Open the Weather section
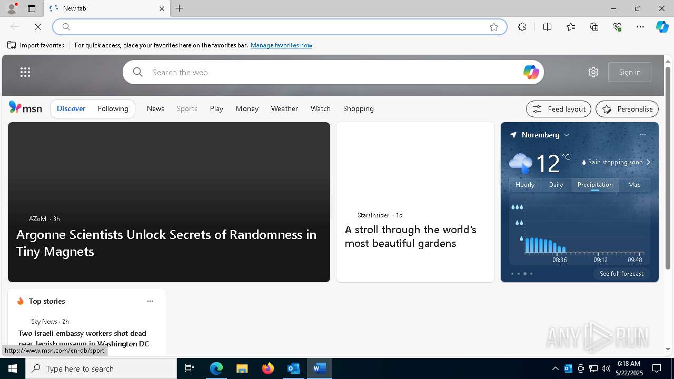This screenshot has width=674, height=379. (284, 108)
